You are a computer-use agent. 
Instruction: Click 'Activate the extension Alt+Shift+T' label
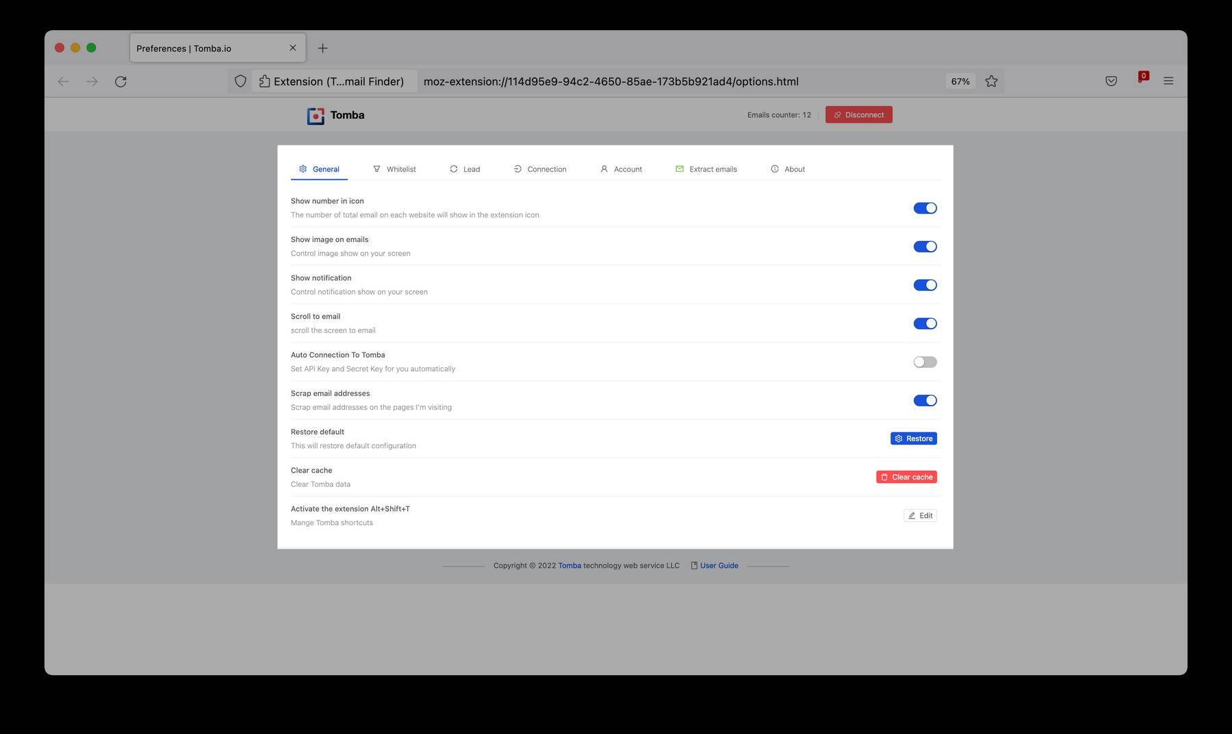click(x=350, y=509)
